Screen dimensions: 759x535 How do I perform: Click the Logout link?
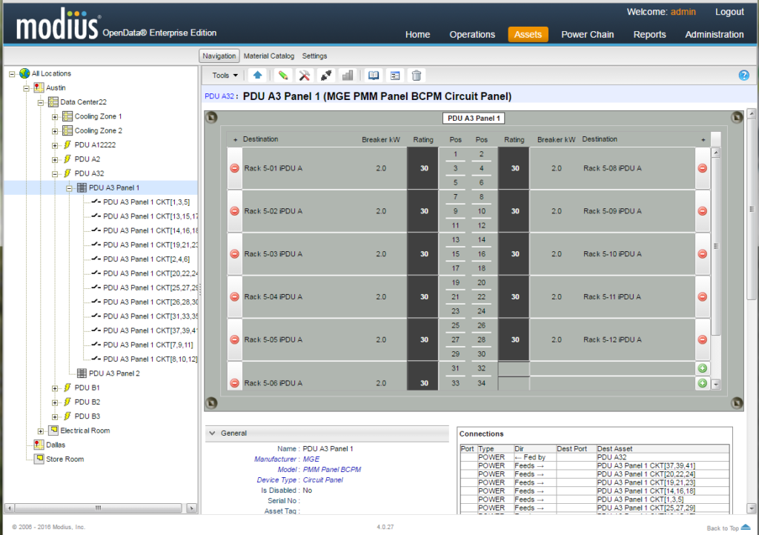coord(729,12)
